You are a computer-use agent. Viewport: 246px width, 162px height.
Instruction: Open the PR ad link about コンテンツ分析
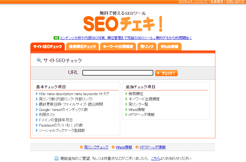[x=126, y=38]
